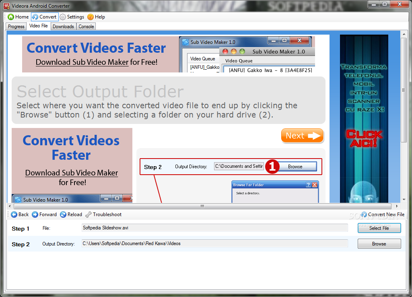This screenshot has height=297, width=412.
Task: Click the blue Back arrow icon
Action: 14,214
